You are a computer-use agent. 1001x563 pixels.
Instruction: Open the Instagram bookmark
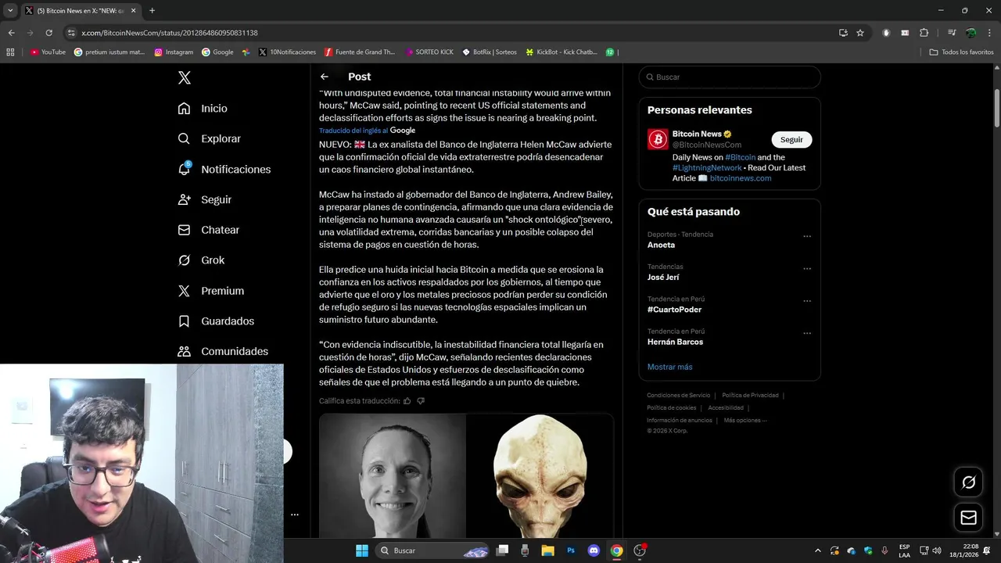(174, 52)
